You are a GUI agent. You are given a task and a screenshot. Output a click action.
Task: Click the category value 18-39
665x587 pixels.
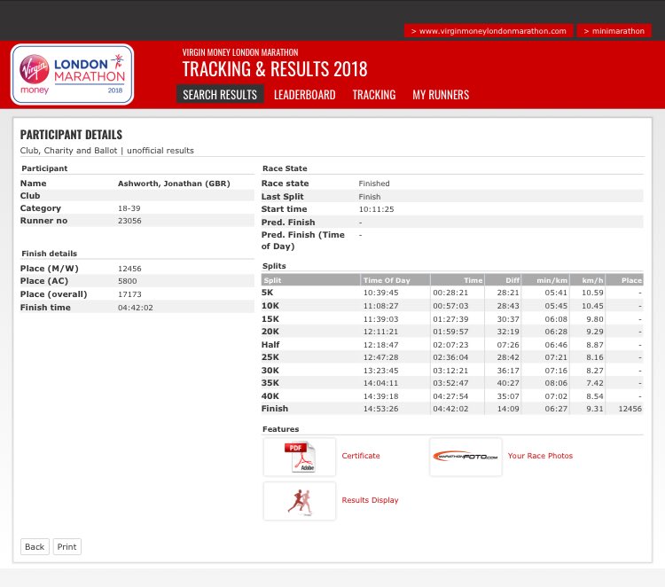pyautogui.click(x=129, y=208)
